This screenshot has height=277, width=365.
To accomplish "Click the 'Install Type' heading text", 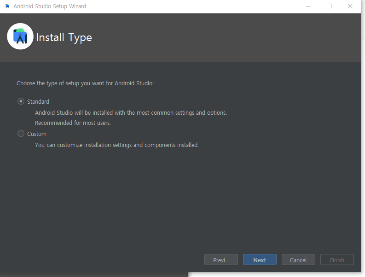I will [64, 37].
